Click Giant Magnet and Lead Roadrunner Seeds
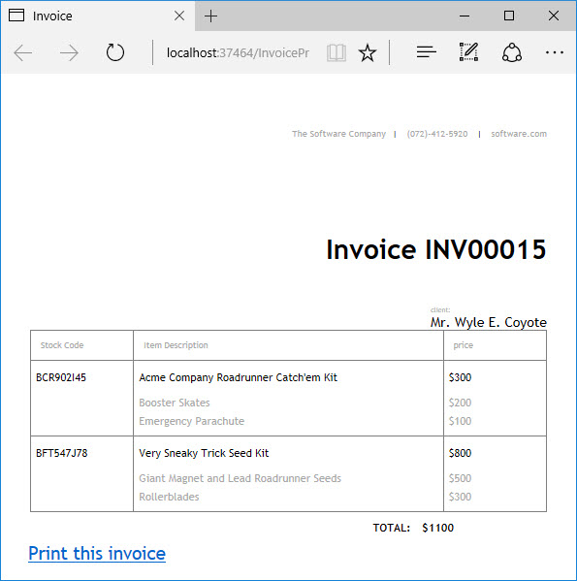 tap(240, 478)
